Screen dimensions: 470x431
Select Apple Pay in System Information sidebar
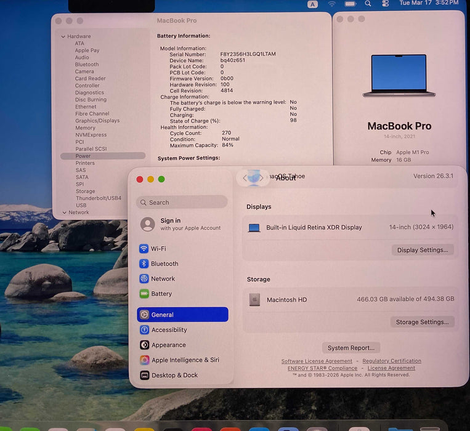pos(87,50)
